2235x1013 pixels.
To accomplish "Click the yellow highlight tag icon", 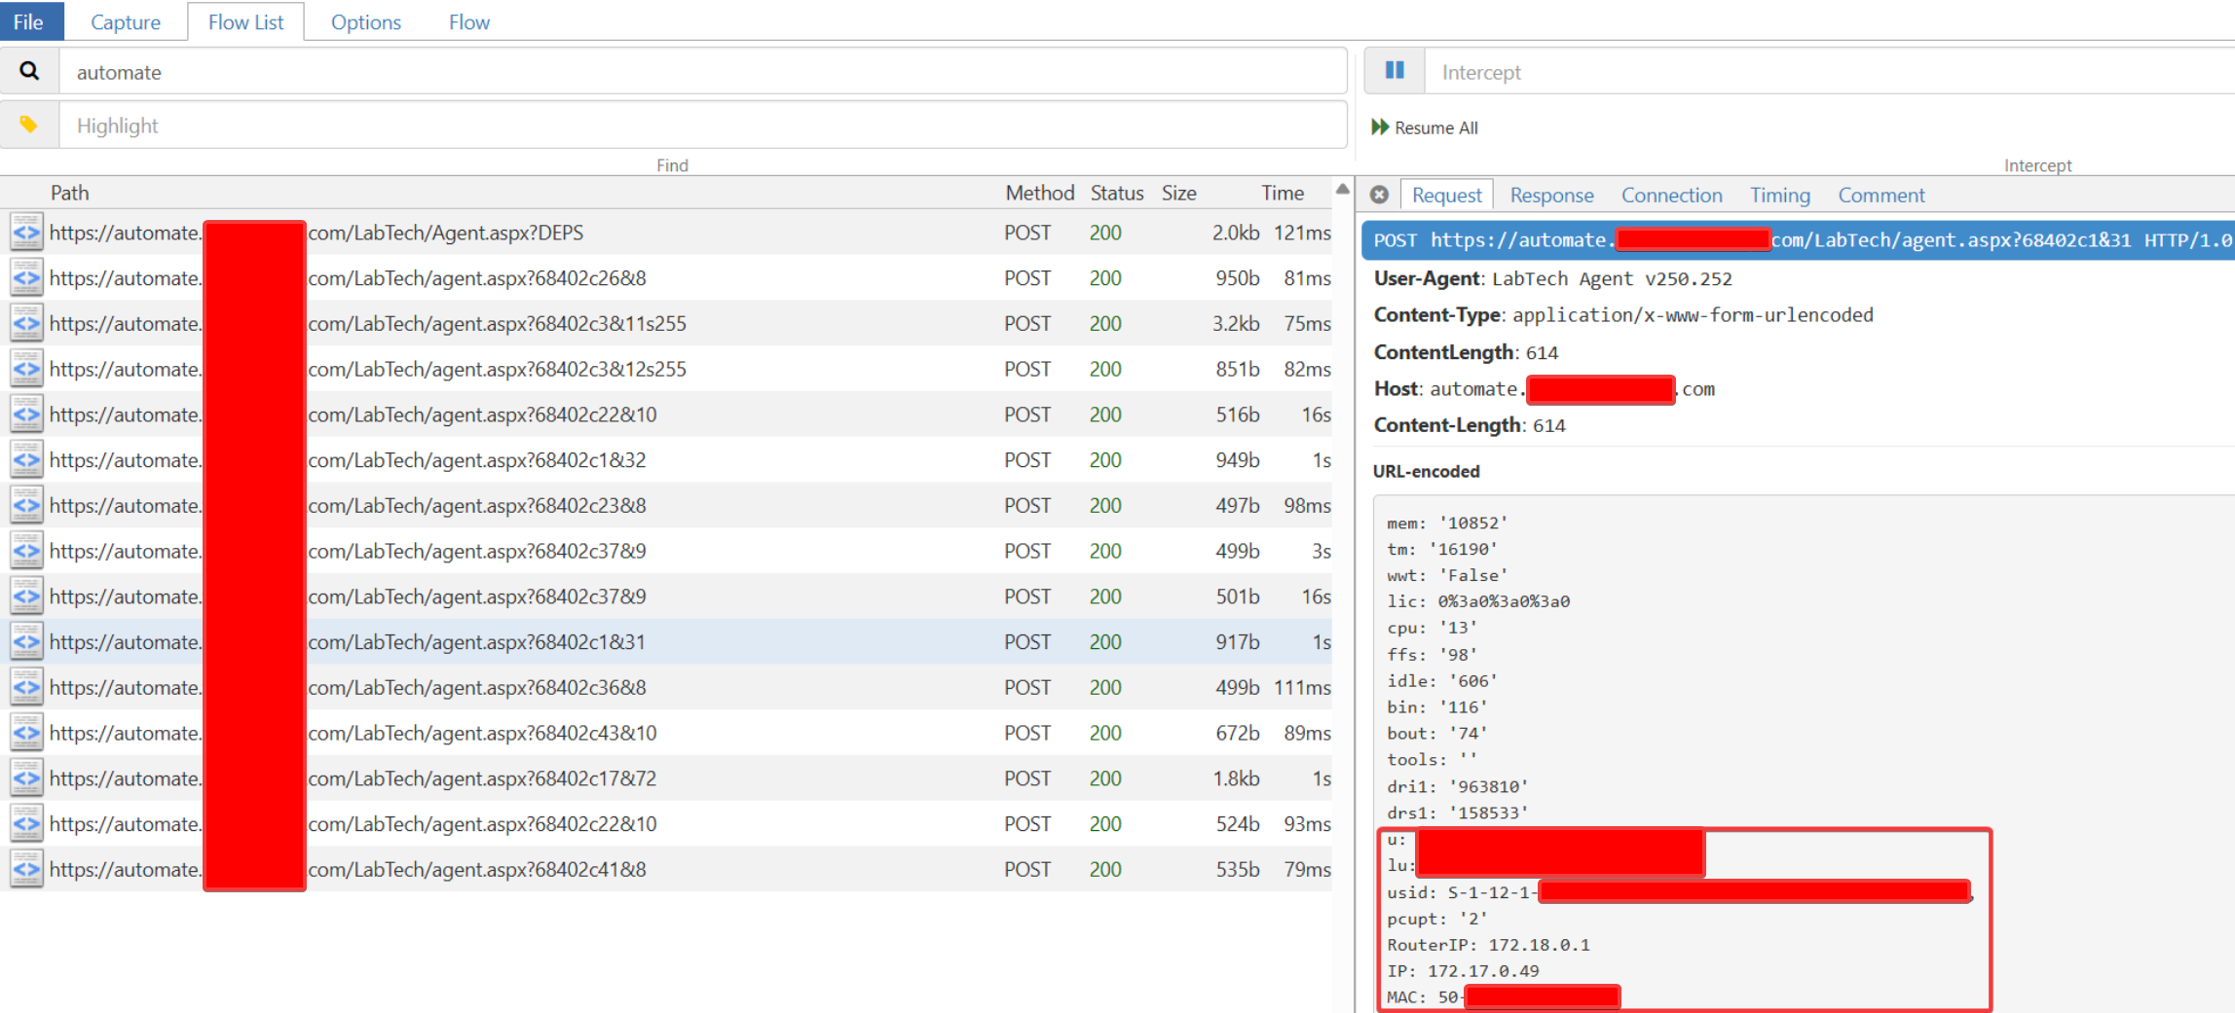I will [29, 125].
